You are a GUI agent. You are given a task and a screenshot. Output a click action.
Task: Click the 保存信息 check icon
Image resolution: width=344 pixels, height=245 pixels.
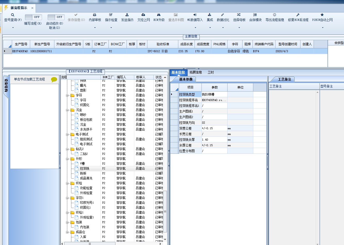coord(76,15)
